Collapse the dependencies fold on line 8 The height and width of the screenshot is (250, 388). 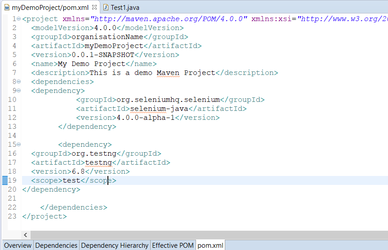click(x=18, y=82)
